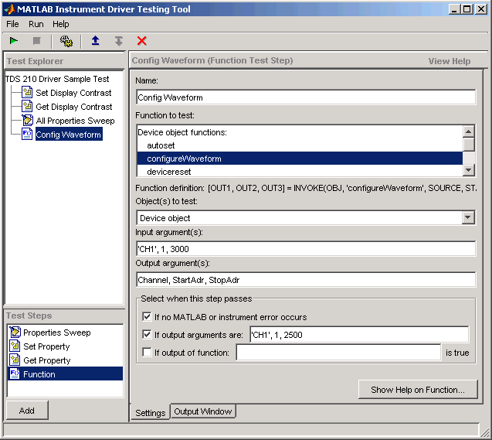492x440 pixels.
Task: Click the gear settings toolbar icon
Action: (x=66, y=41)
